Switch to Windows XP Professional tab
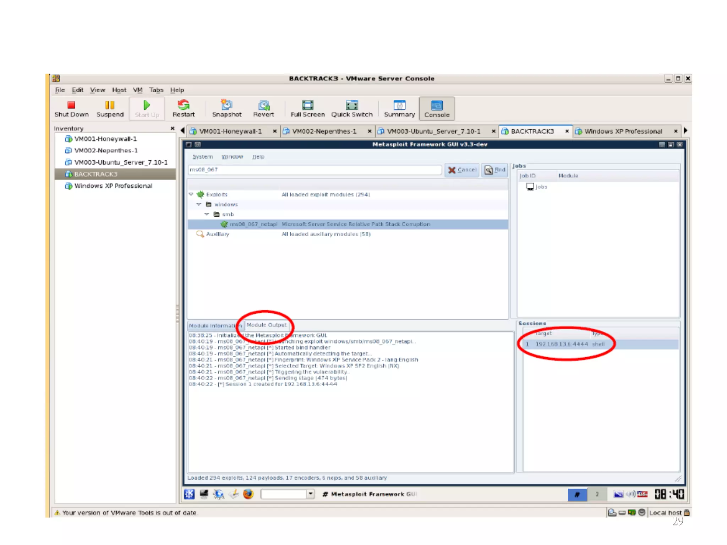The image size is (727, 545). (x=623, y=131)
